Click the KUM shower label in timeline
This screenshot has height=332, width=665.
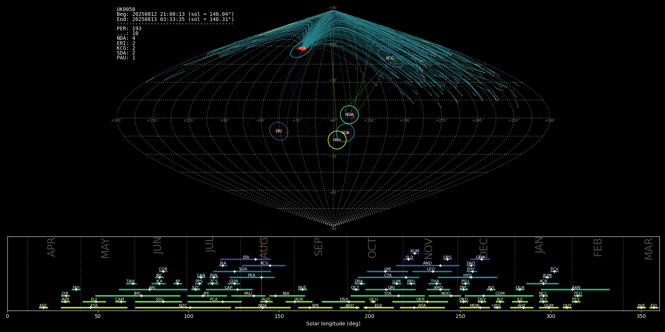(415, 251)
